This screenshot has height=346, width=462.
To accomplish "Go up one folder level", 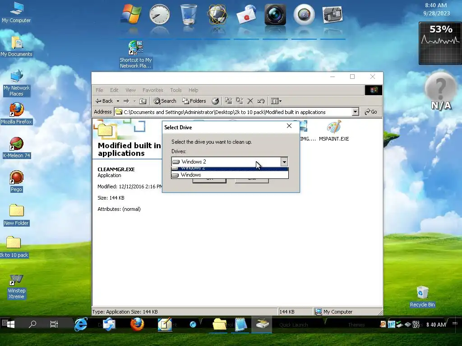I will click(x=143, y=101).
